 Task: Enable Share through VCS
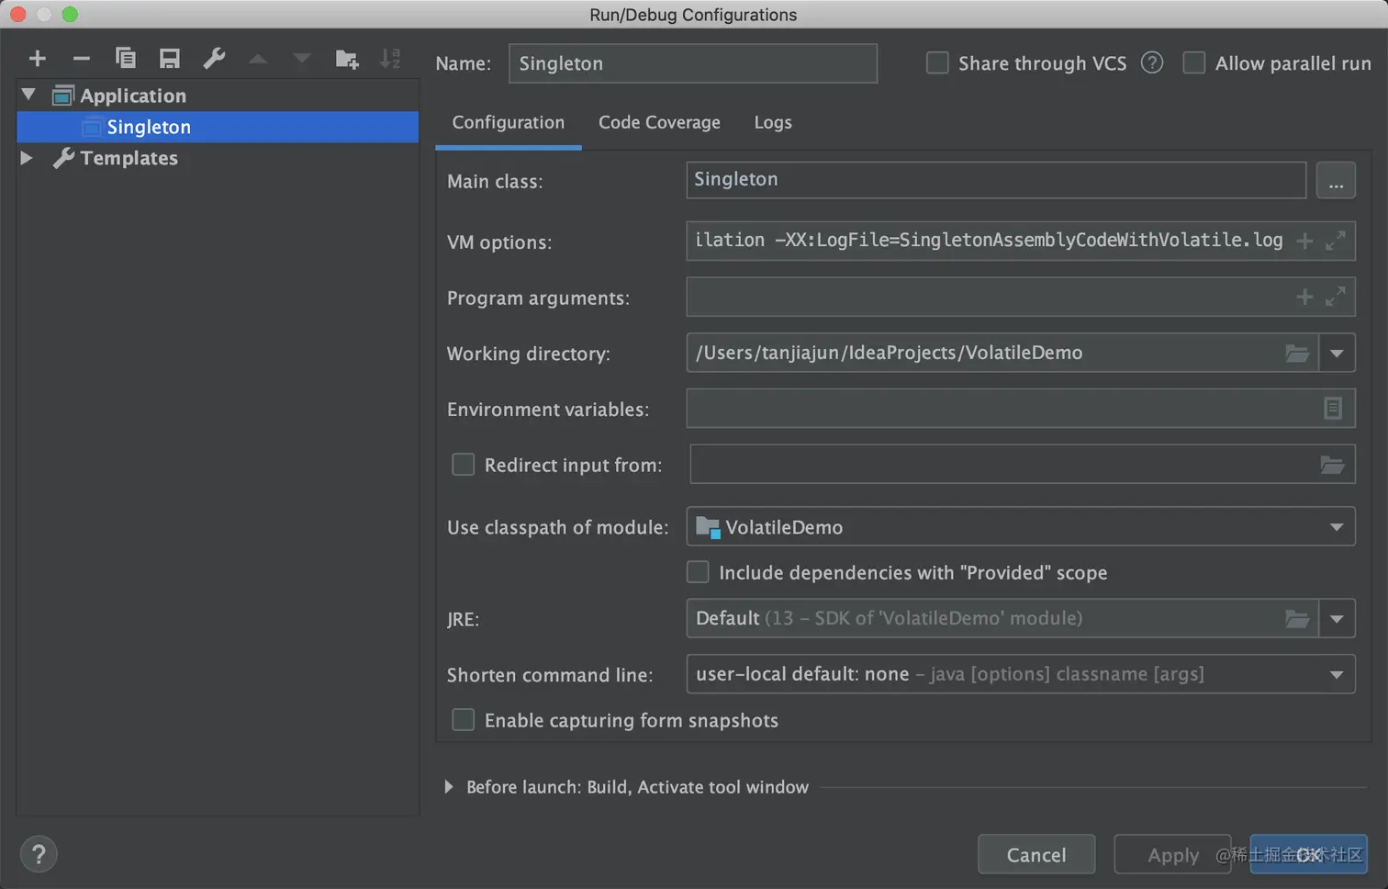[x=937, y=63]
